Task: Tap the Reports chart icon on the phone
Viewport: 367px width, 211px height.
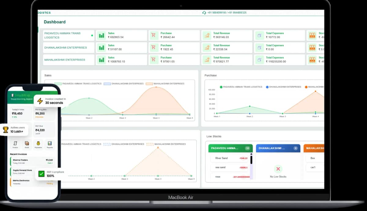Action: [50, 143]
